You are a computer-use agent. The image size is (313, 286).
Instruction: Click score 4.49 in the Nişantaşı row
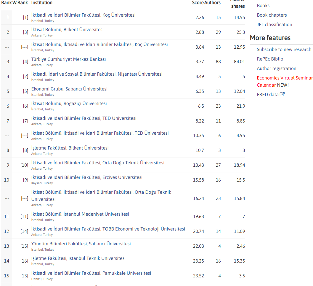[x=200, y=77]
